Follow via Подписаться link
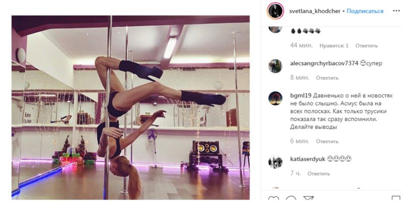Image resolution: width=403 pixels, height=201 pixels. coord(365,11)
